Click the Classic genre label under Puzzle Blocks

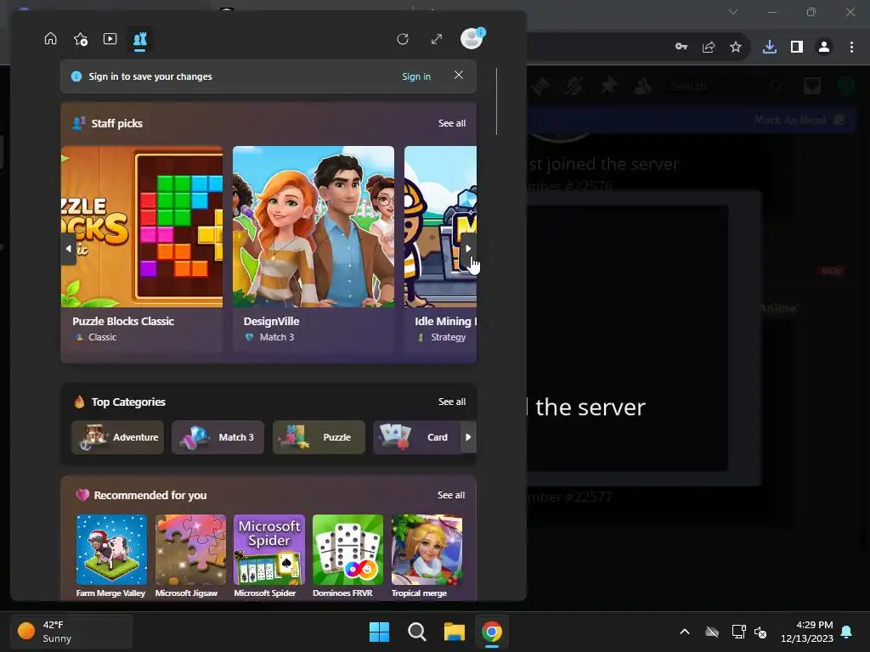point(102,337)
